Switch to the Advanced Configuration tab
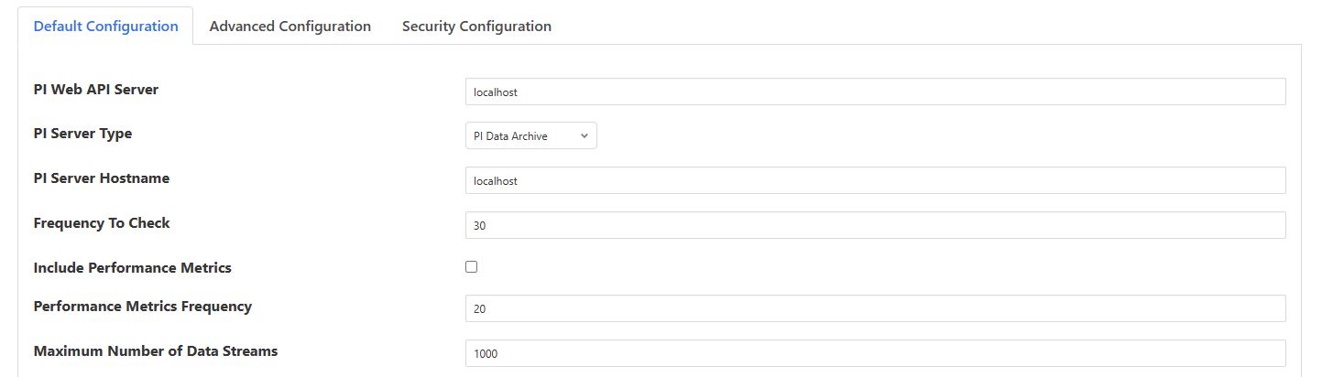 (290, 27)
